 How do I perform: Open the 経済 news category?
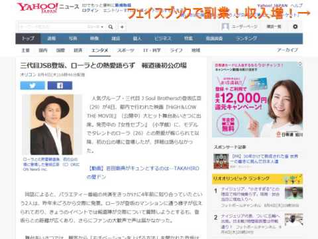point(78,50)
